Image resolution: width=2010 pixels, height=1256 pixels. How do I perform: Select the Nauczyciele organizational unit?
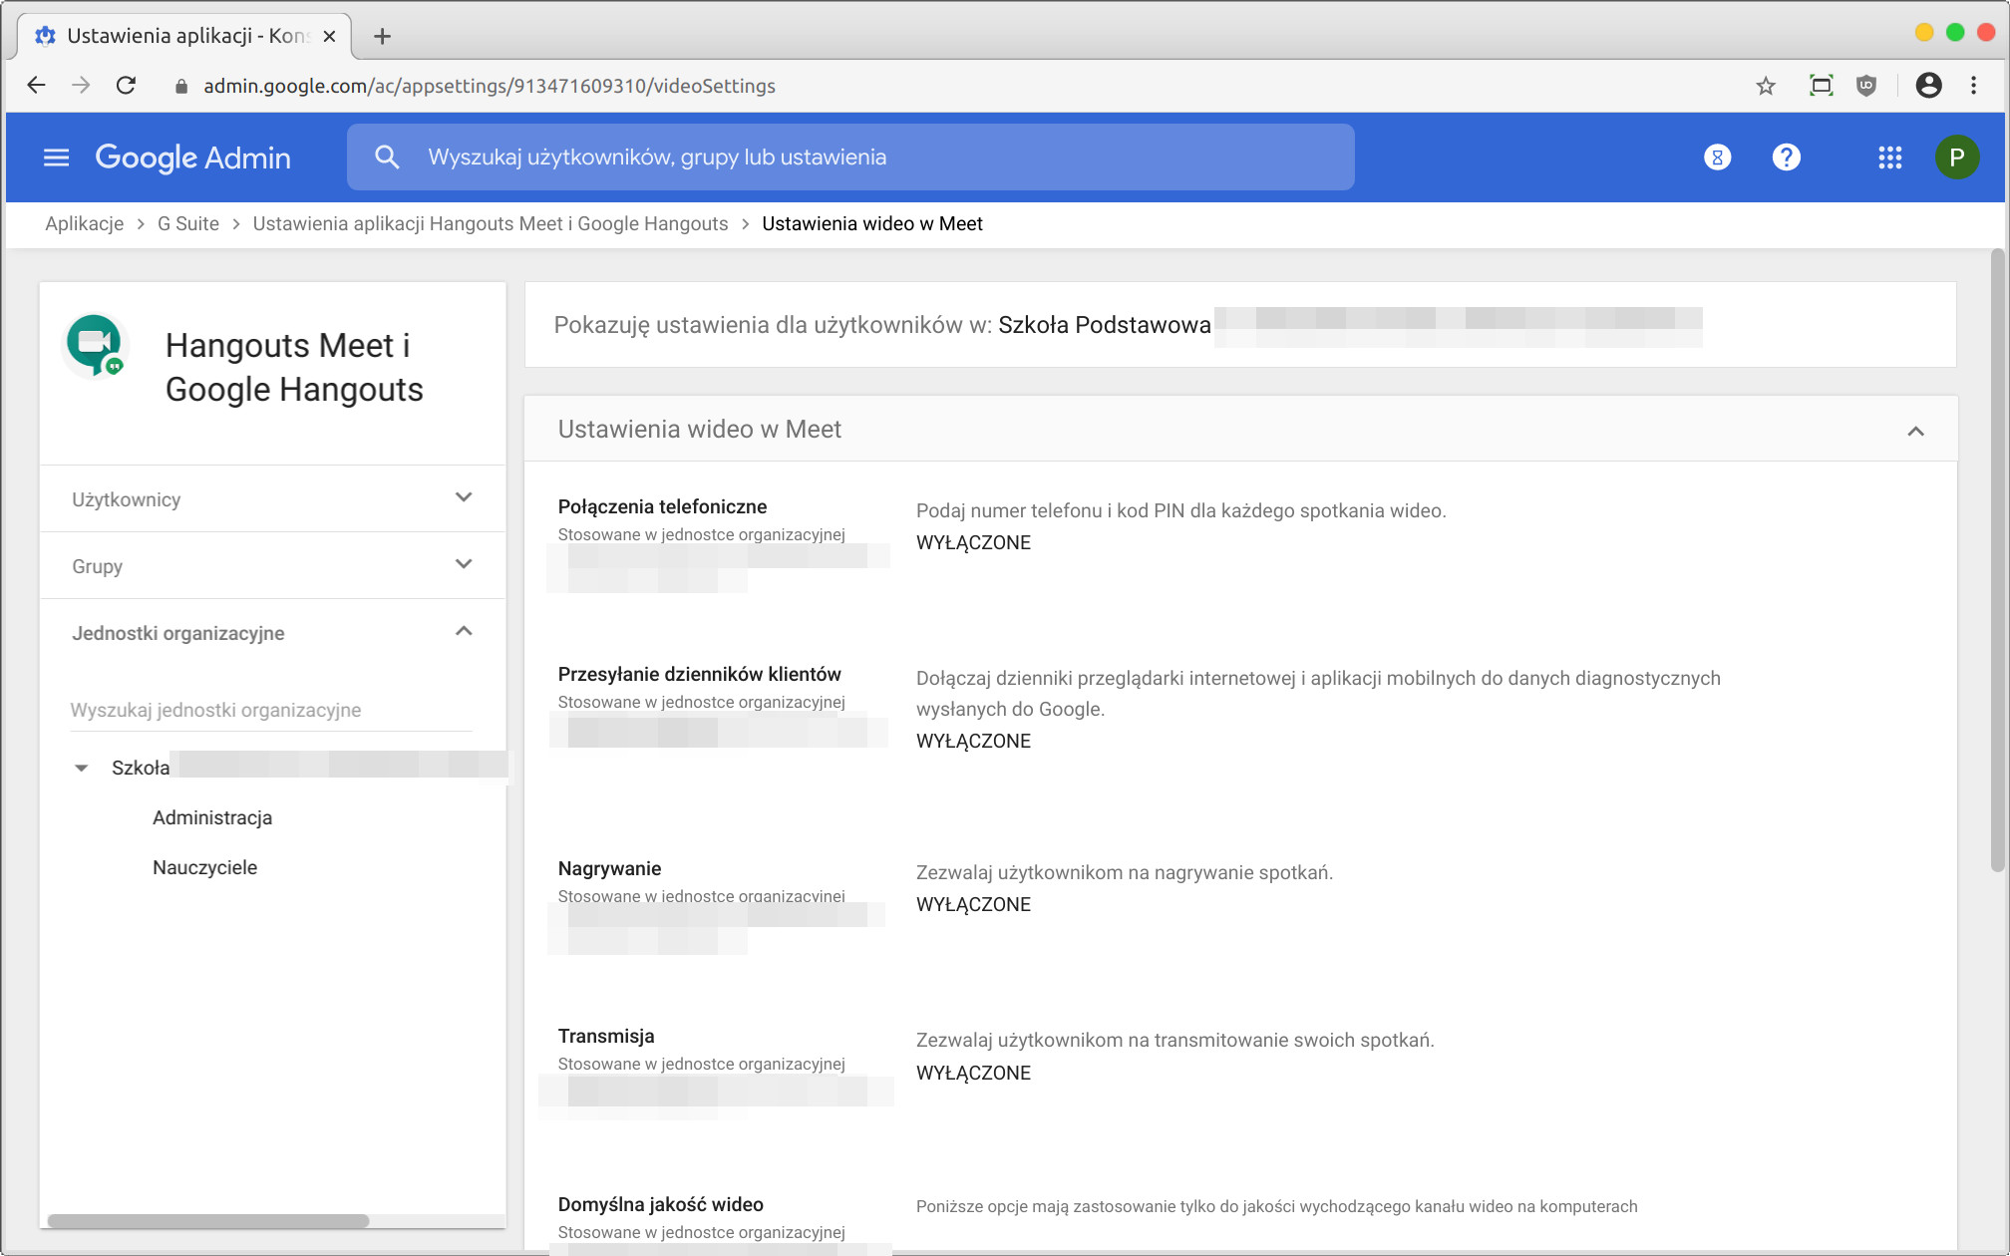point(205,867)
